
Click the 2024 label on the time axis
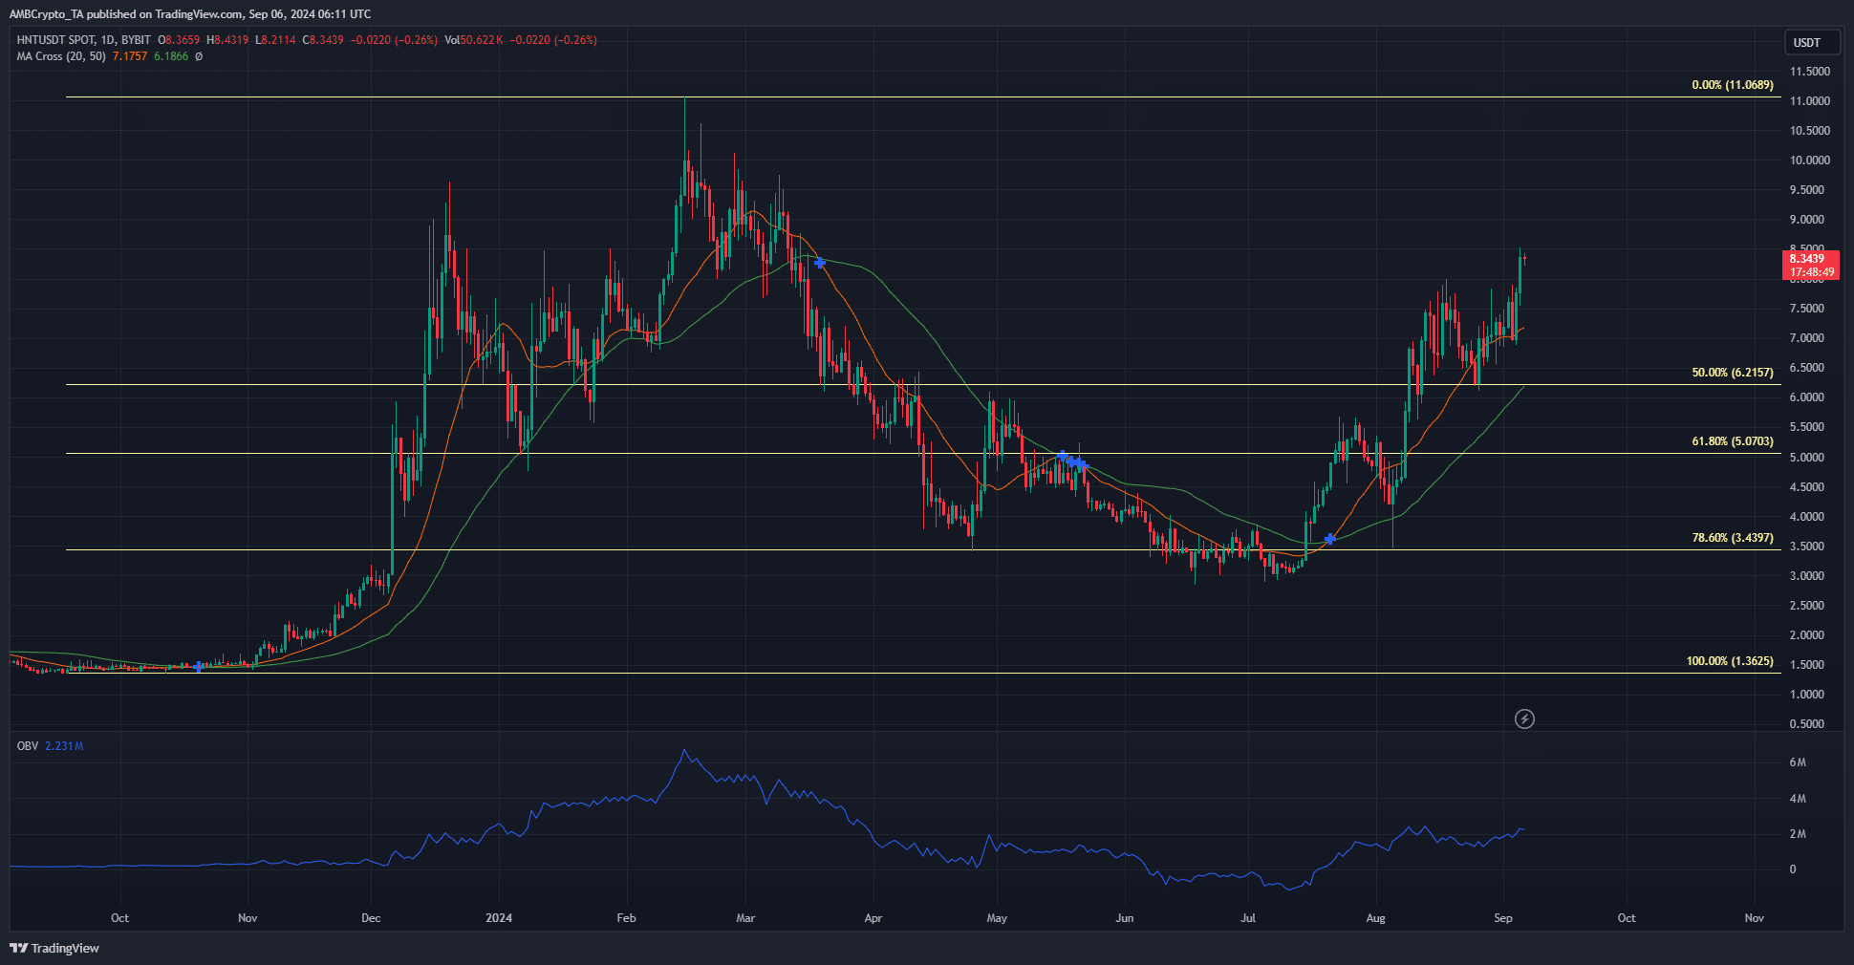tap(499, 918)
